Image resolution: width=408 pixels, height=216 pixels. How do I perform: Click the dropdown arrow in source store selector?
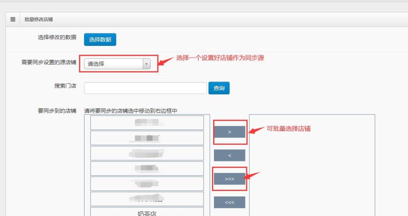point(146,64)
